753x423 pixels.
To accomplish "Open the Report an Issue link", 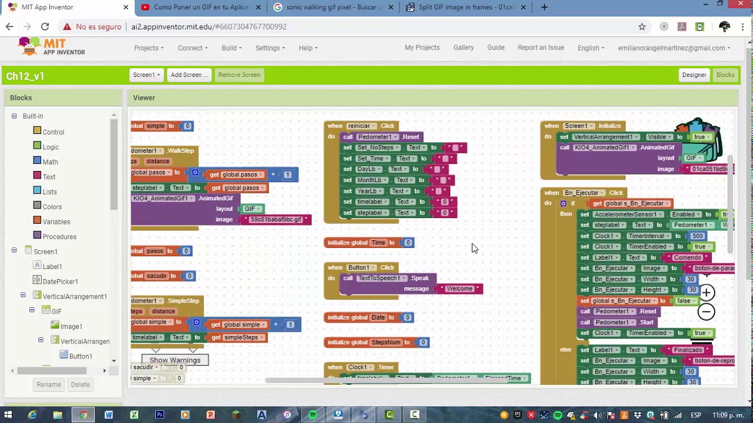I will tap(541, 48).
